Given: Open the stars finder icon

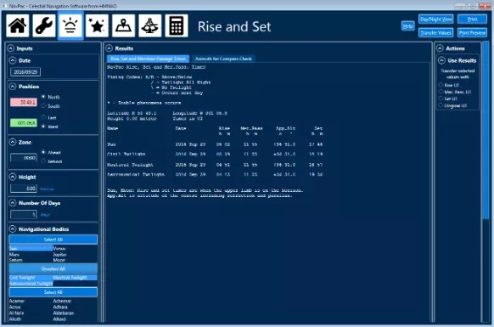Looking at the screenshot, I should coord(97,25).
